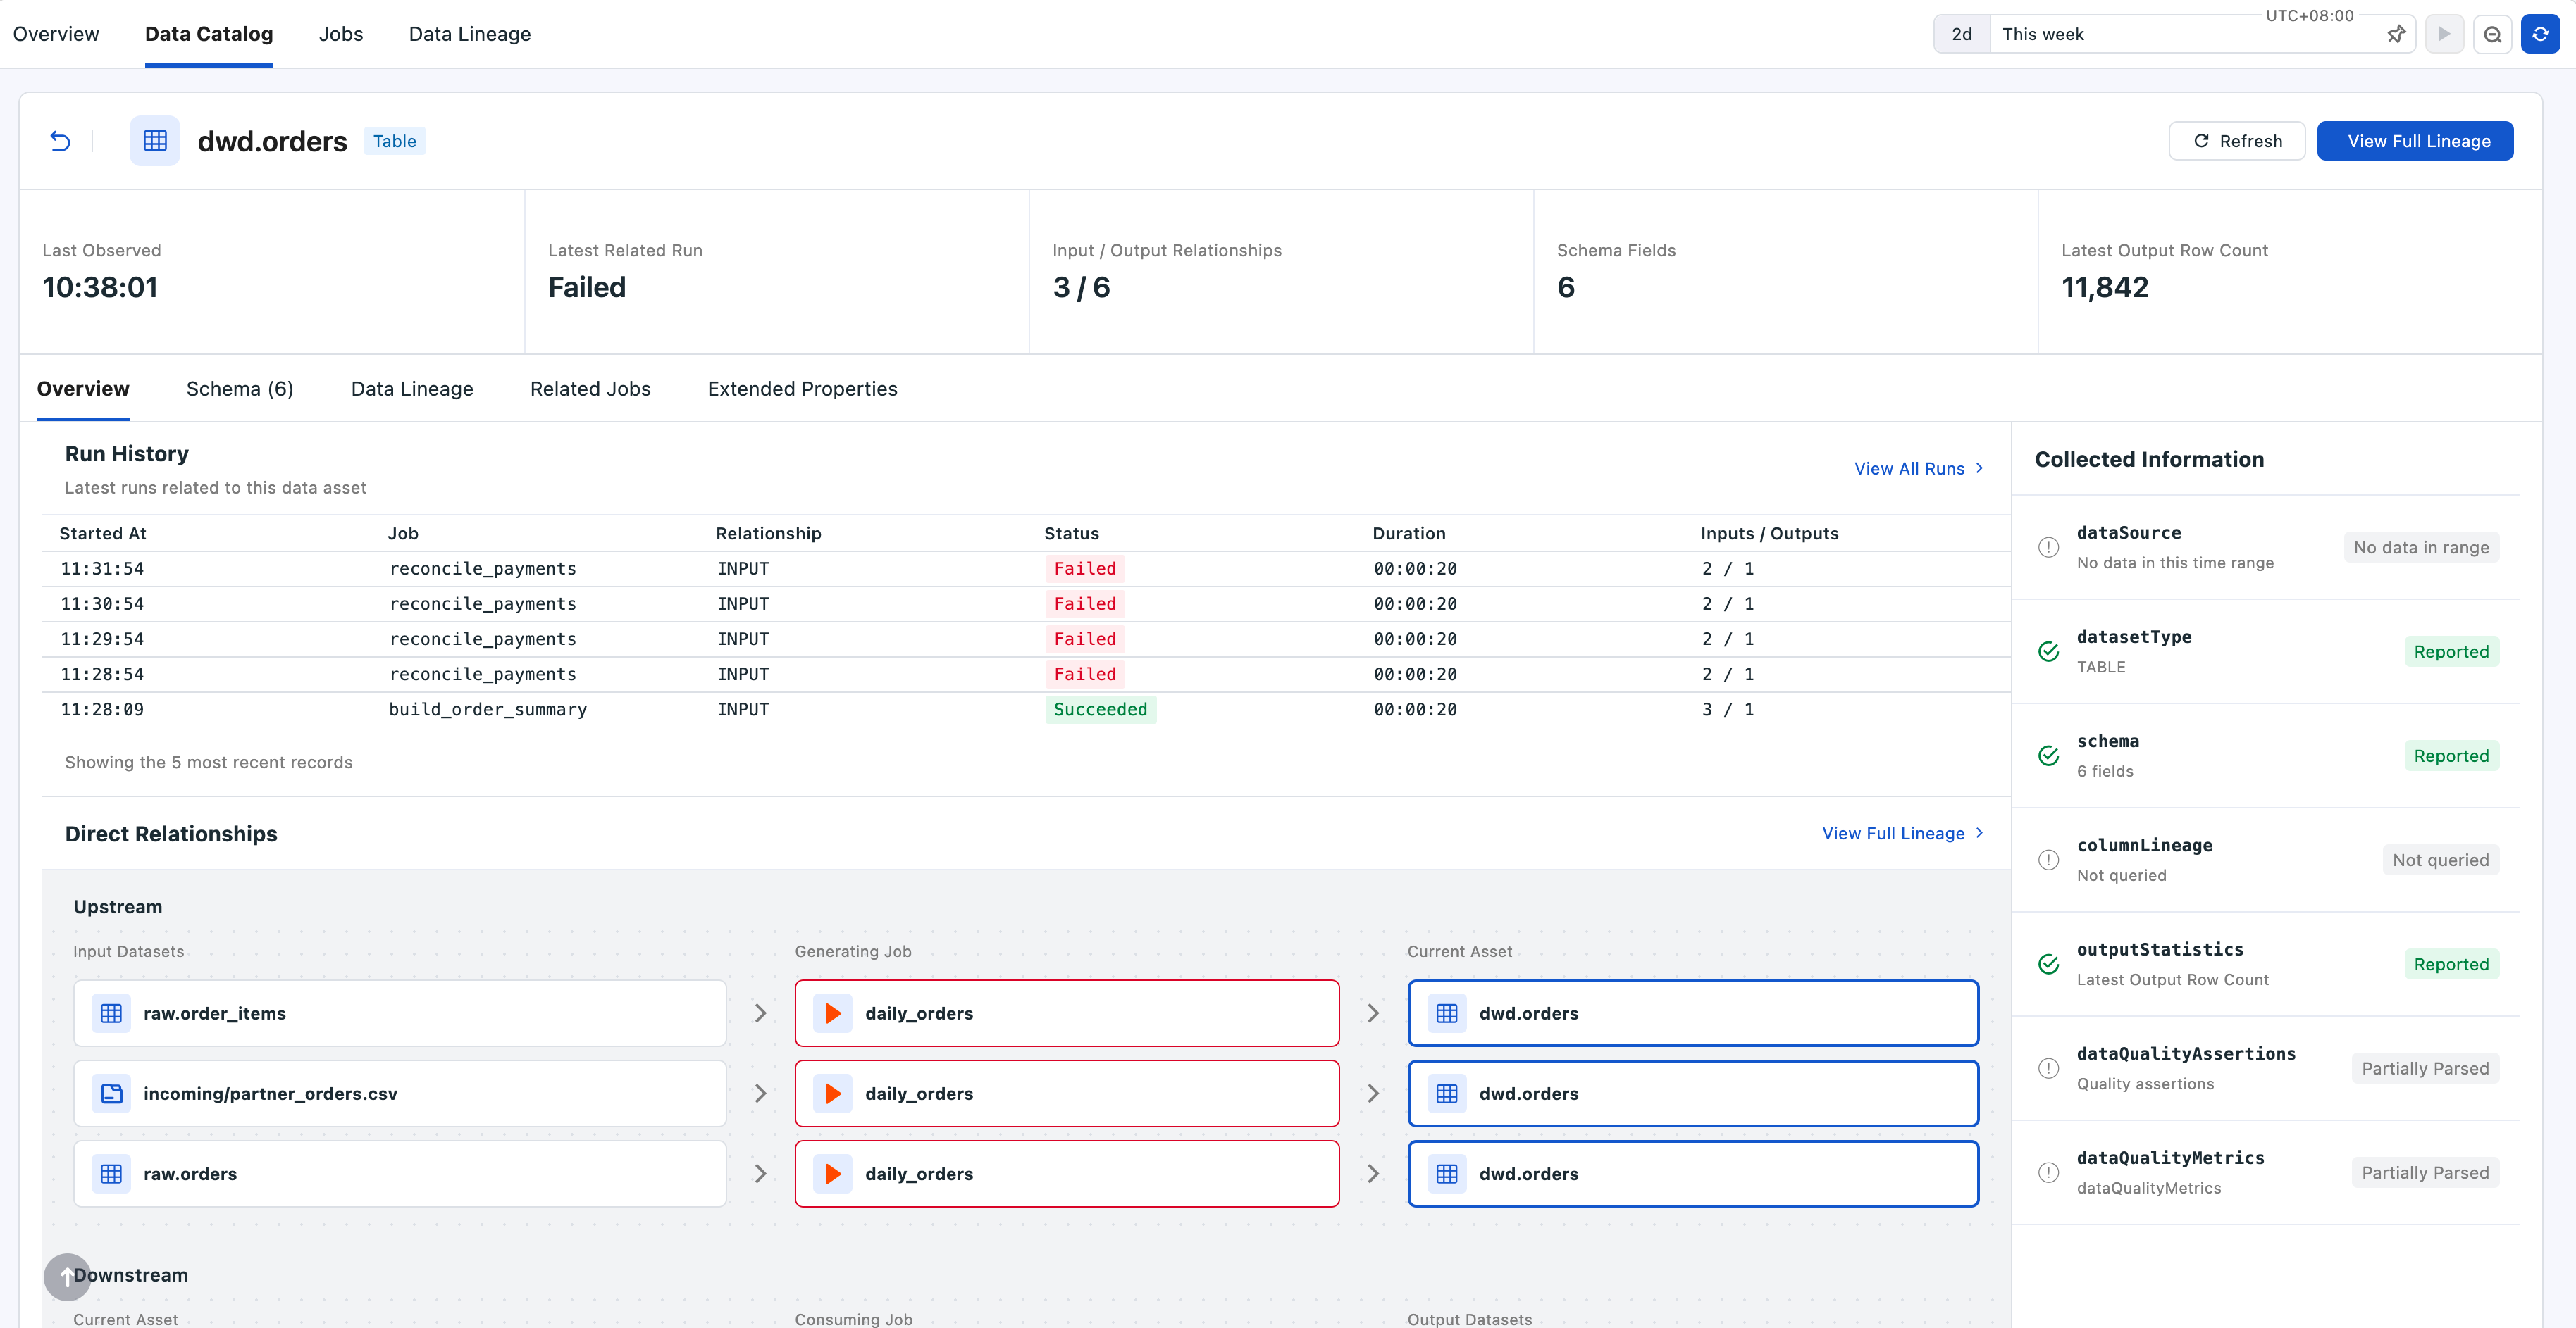Click chevron after raw.order_items card
Viewport: 2576px width, 1328px height.
[x=760, y=1013]
